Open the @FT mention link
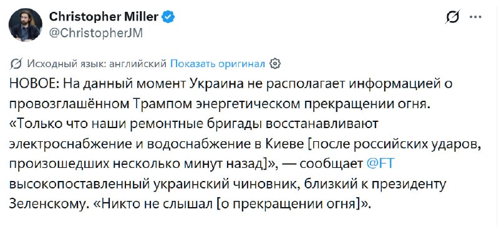This screenshot has width=499, height=227. (380, 164)
